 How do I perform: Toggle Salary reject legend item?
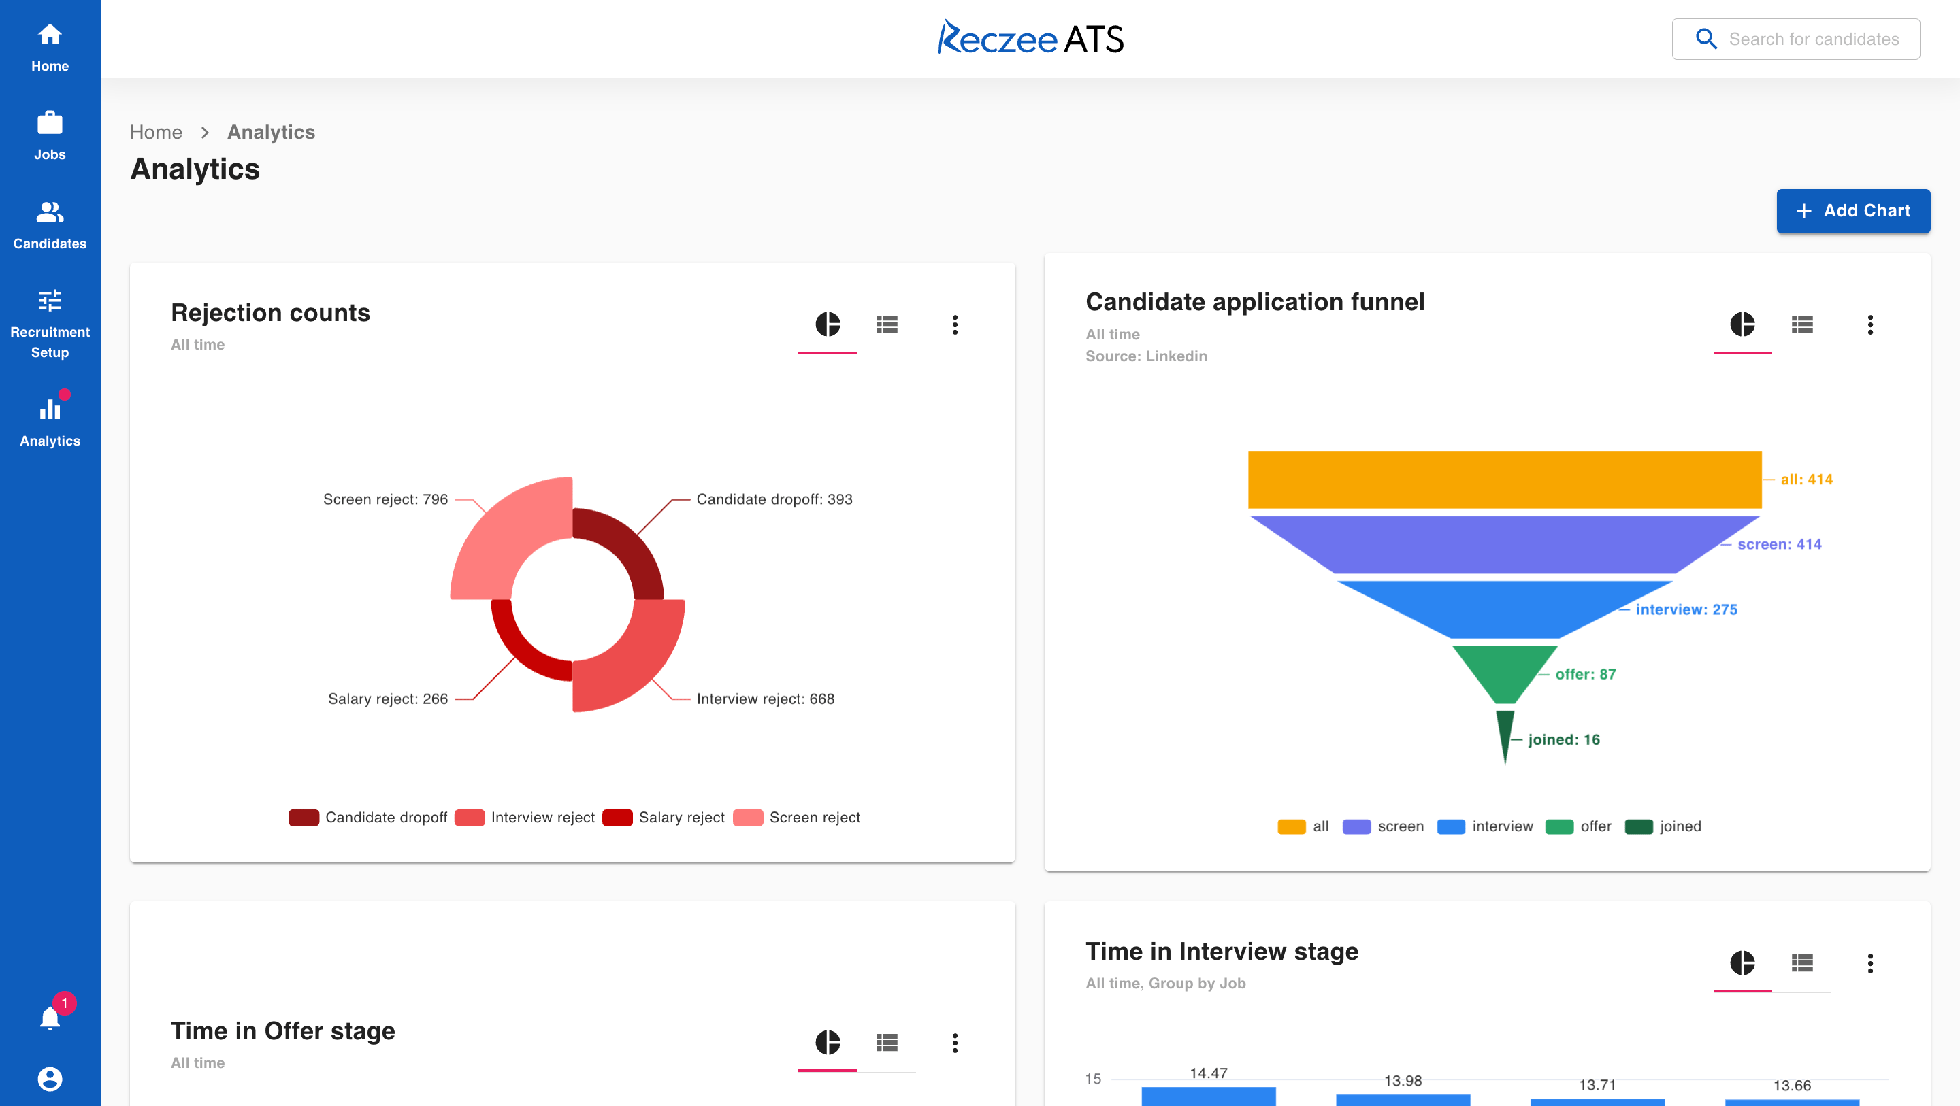pos(664,818)
